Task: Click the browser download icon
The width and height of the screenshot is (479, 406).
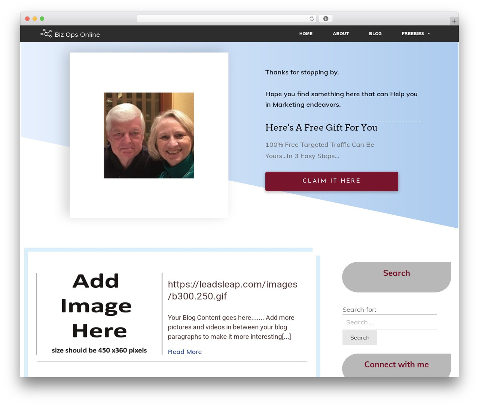Action: tap(326, 19)
